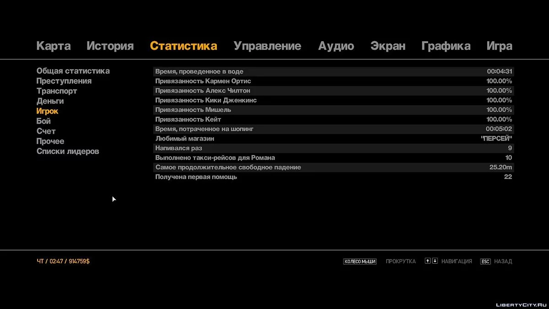The image size is (549, 309).
Task: Switch to the Игра tab
Action: [499, 46]
